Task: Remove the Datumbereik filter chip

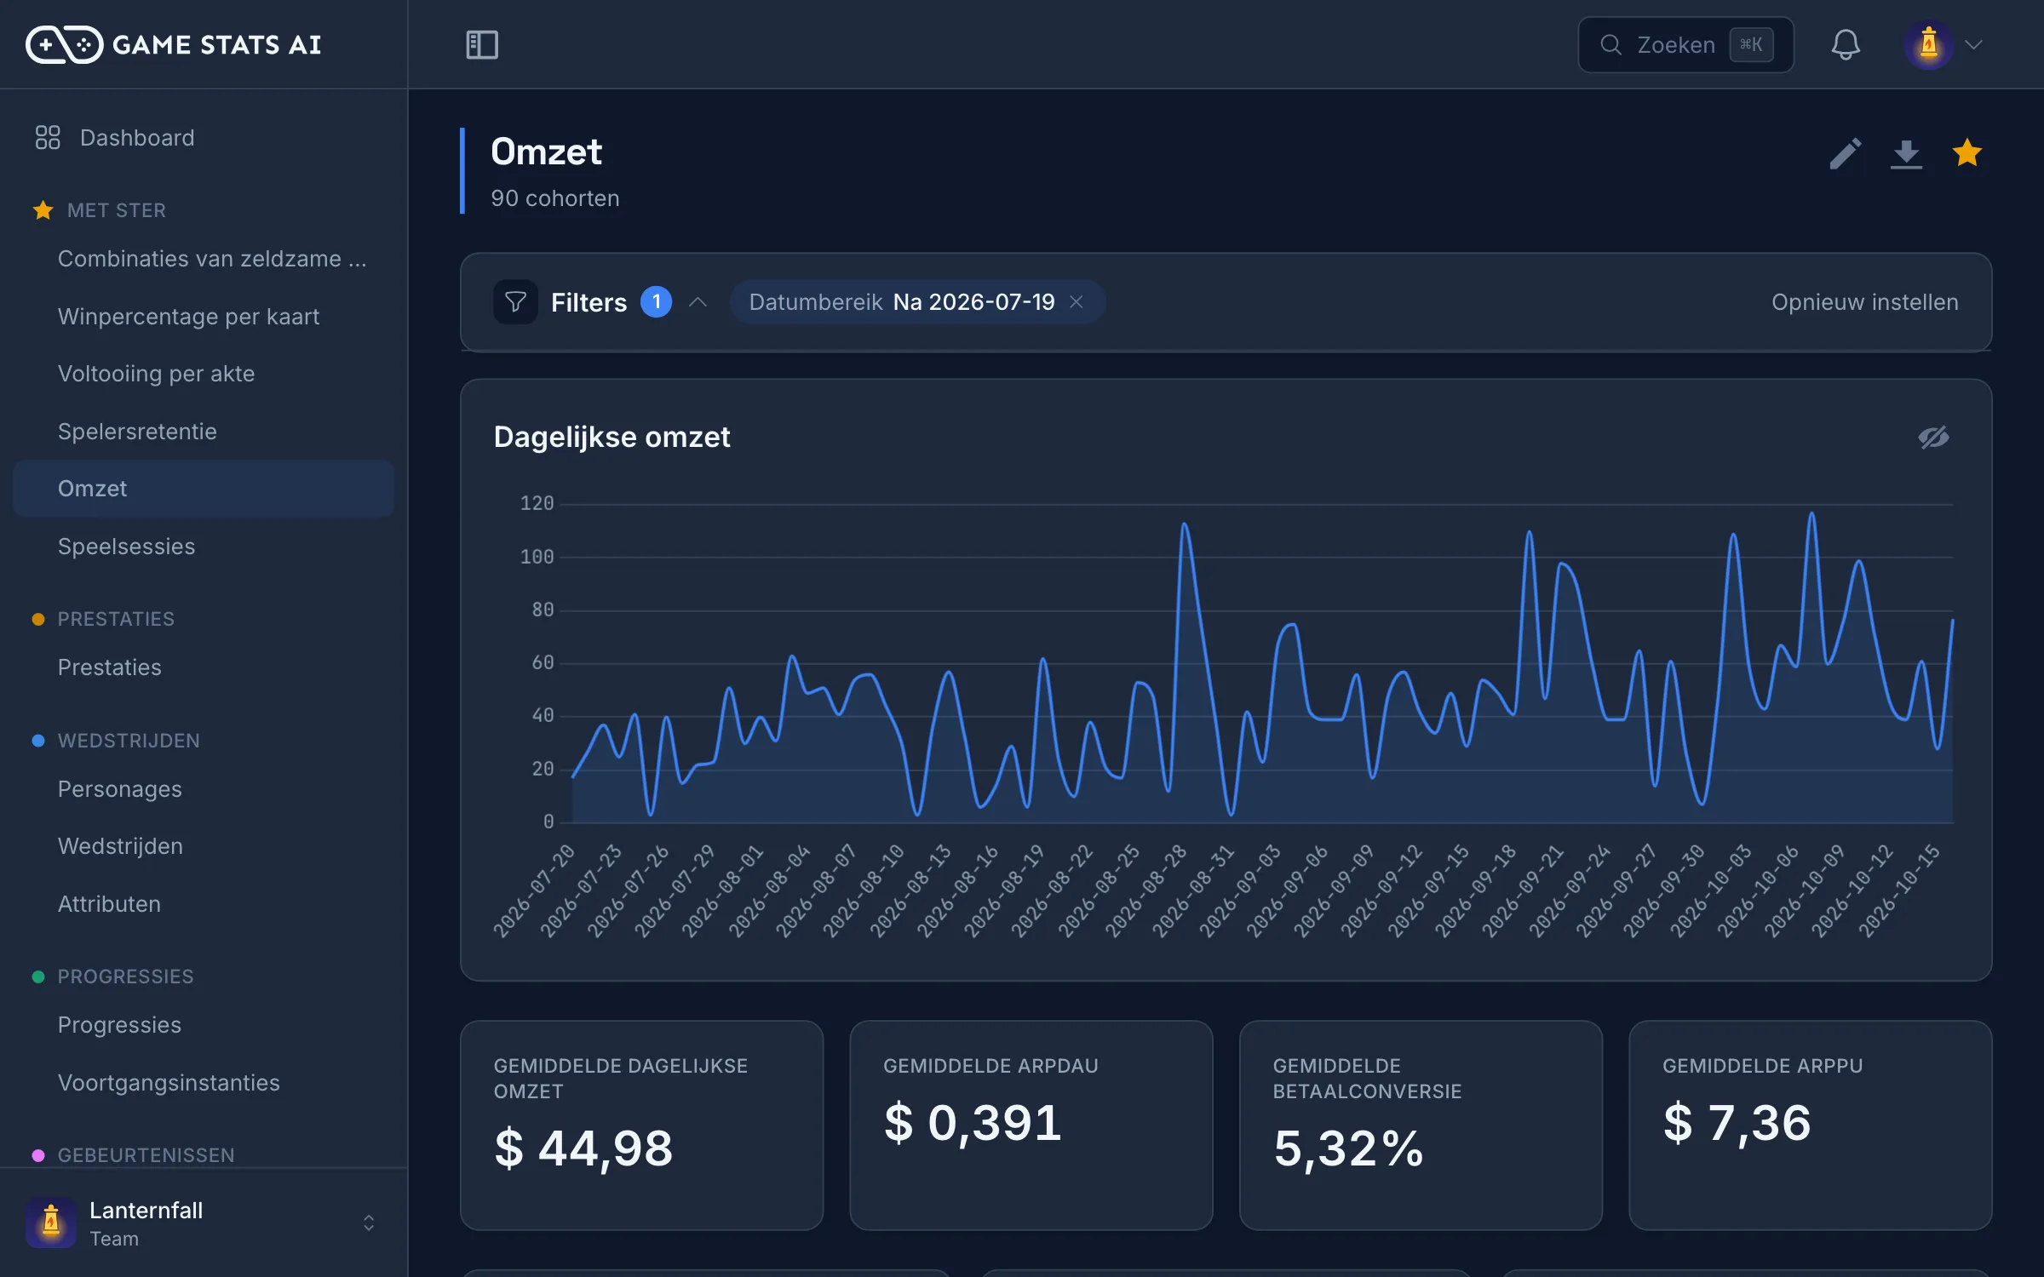Action: click(1077, 302)
